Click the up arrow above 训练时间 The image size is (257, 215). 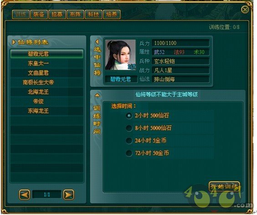tap(97, 95)
